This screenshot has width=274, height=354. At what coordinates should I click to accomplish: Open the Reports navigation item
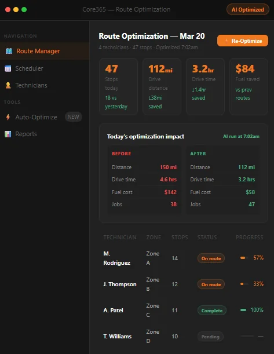pyautogui.click(x=45, y=134)
